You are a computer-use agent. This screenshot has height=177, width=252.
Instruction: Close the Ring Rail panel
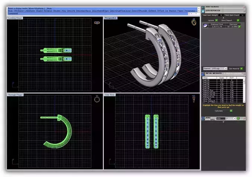(244, 119)
